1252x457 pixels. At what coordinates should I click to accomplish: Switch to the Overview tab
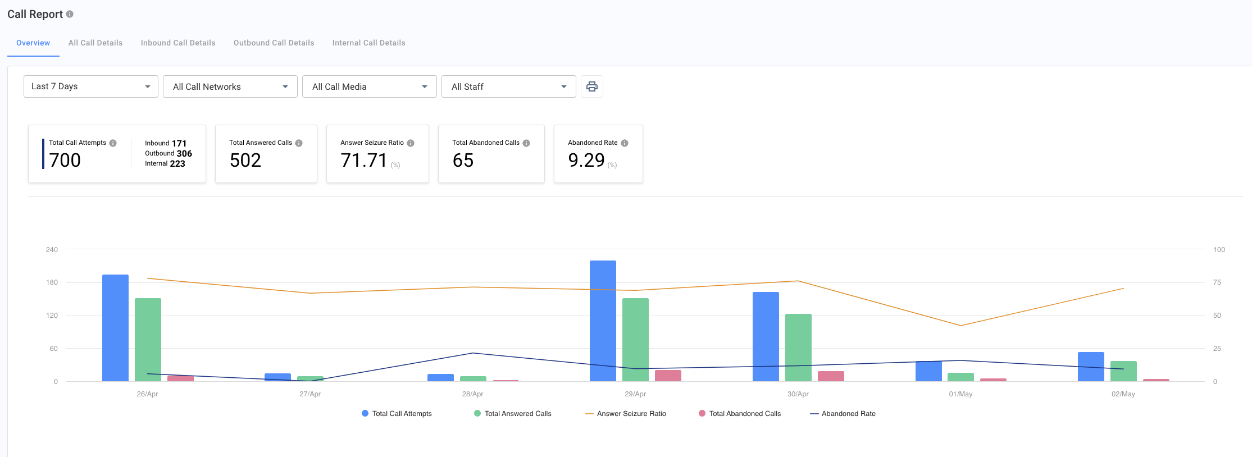click(x=33, y=43)
